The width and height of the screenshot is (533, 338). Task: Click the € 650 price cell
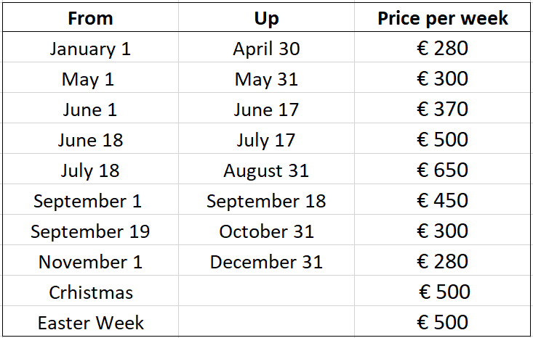[x=442, y=169]
